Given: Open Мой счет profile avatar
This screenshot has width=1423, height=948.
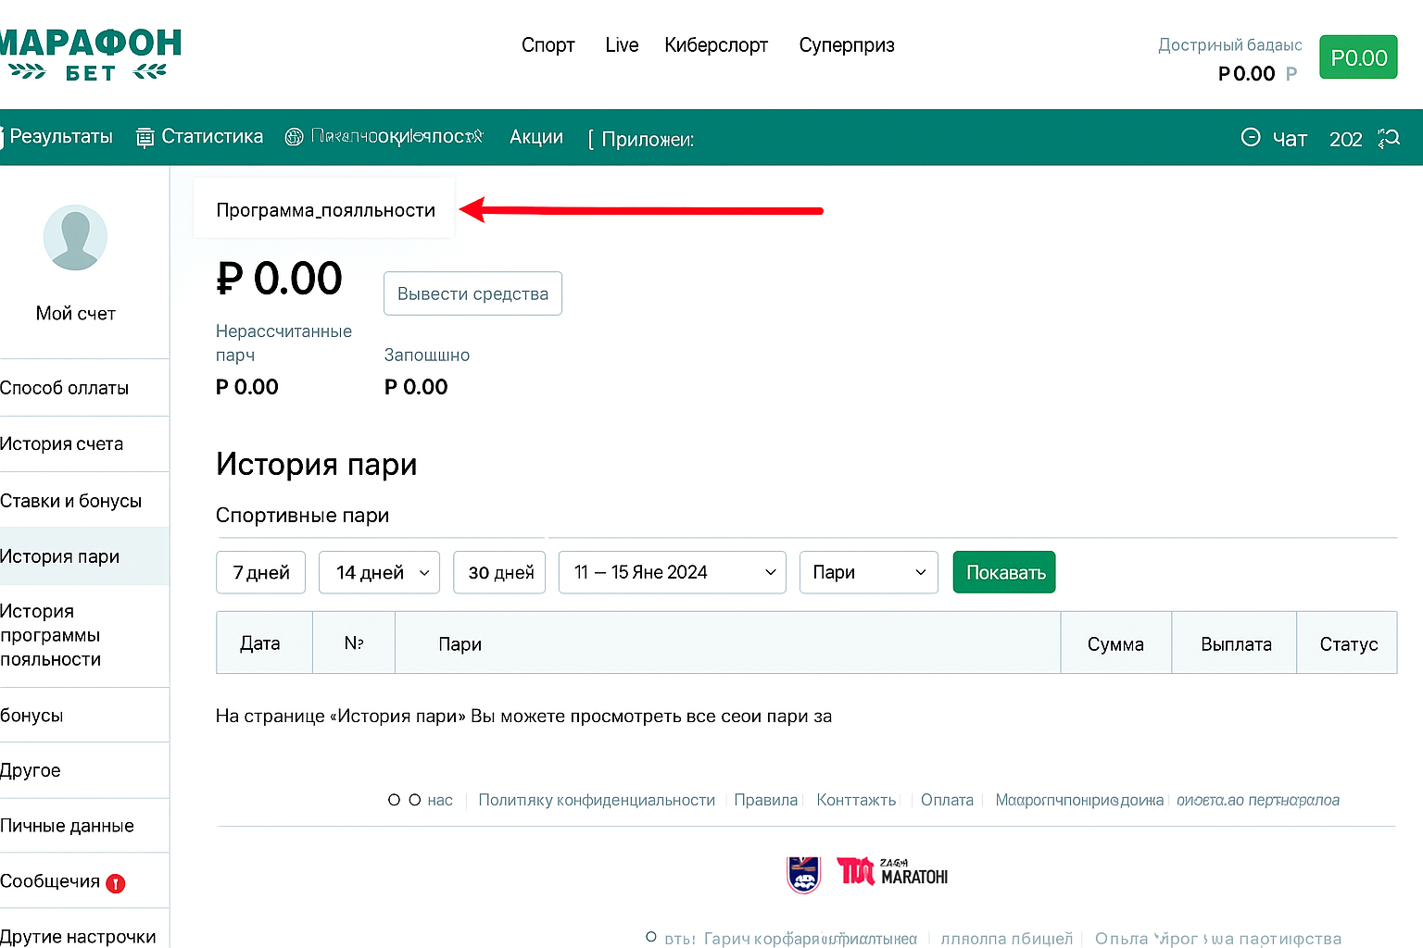Looking at the screenshot, I should tap(75, 237).
